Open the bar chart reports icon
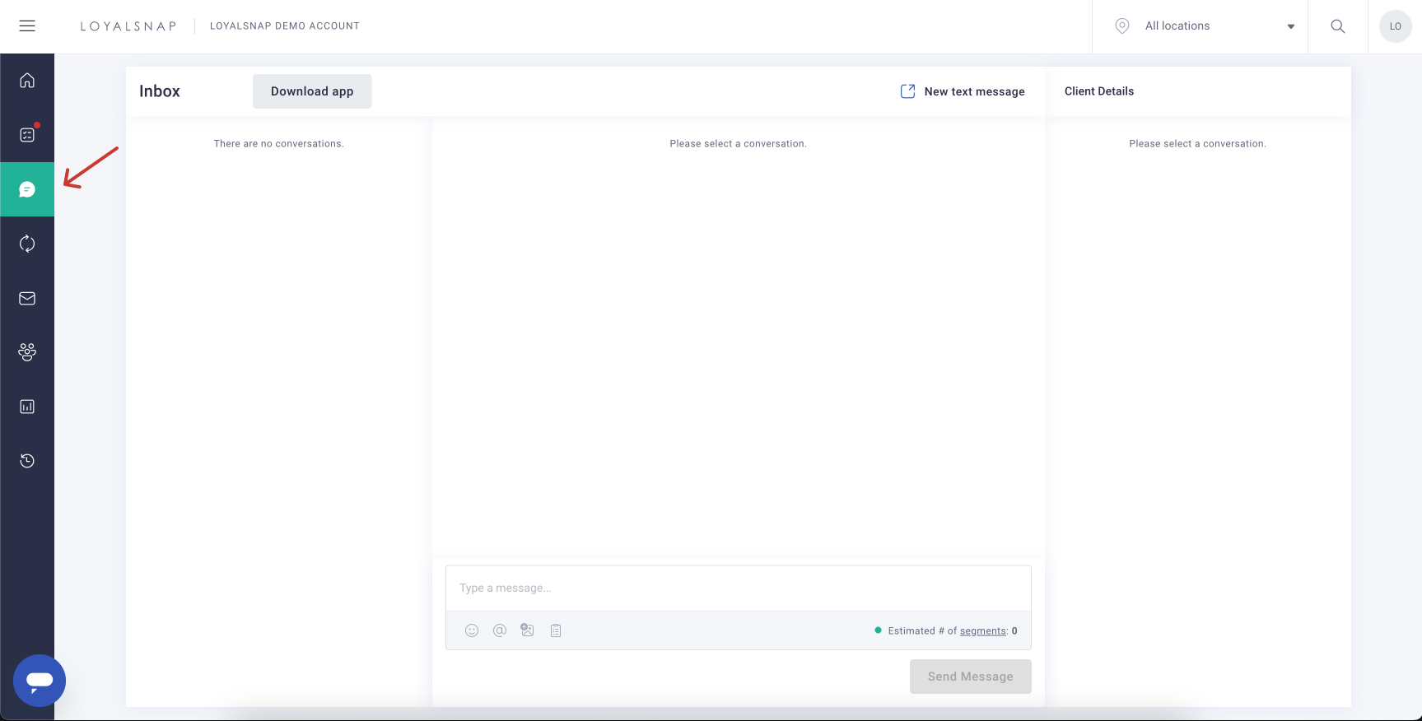Viewport: 1422px width, 721px height. click(x=27, y=407)
